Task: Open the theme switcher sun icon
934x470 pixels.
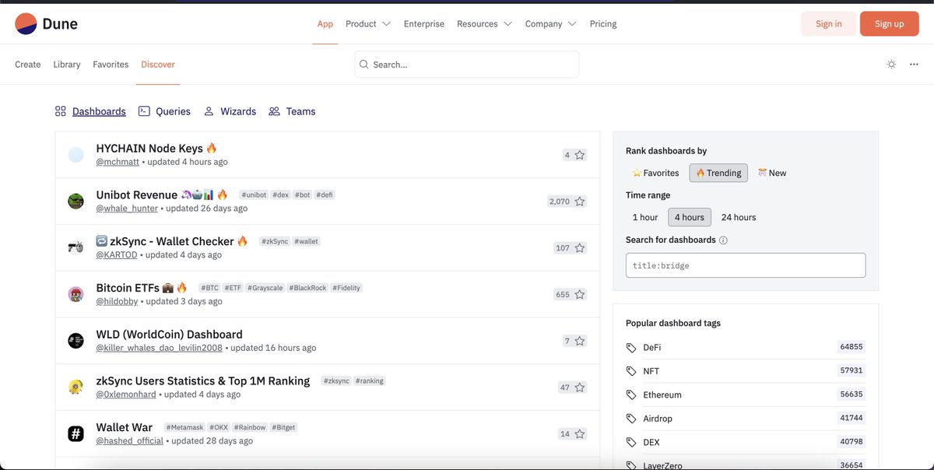Action: (891, 64)
